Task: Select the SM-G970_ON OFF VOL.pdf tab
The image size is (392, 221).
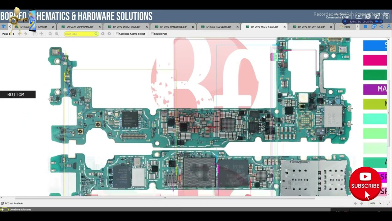Action: tap(311, 27)
